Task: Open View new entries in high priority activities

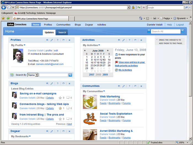Action: [130, 64]
